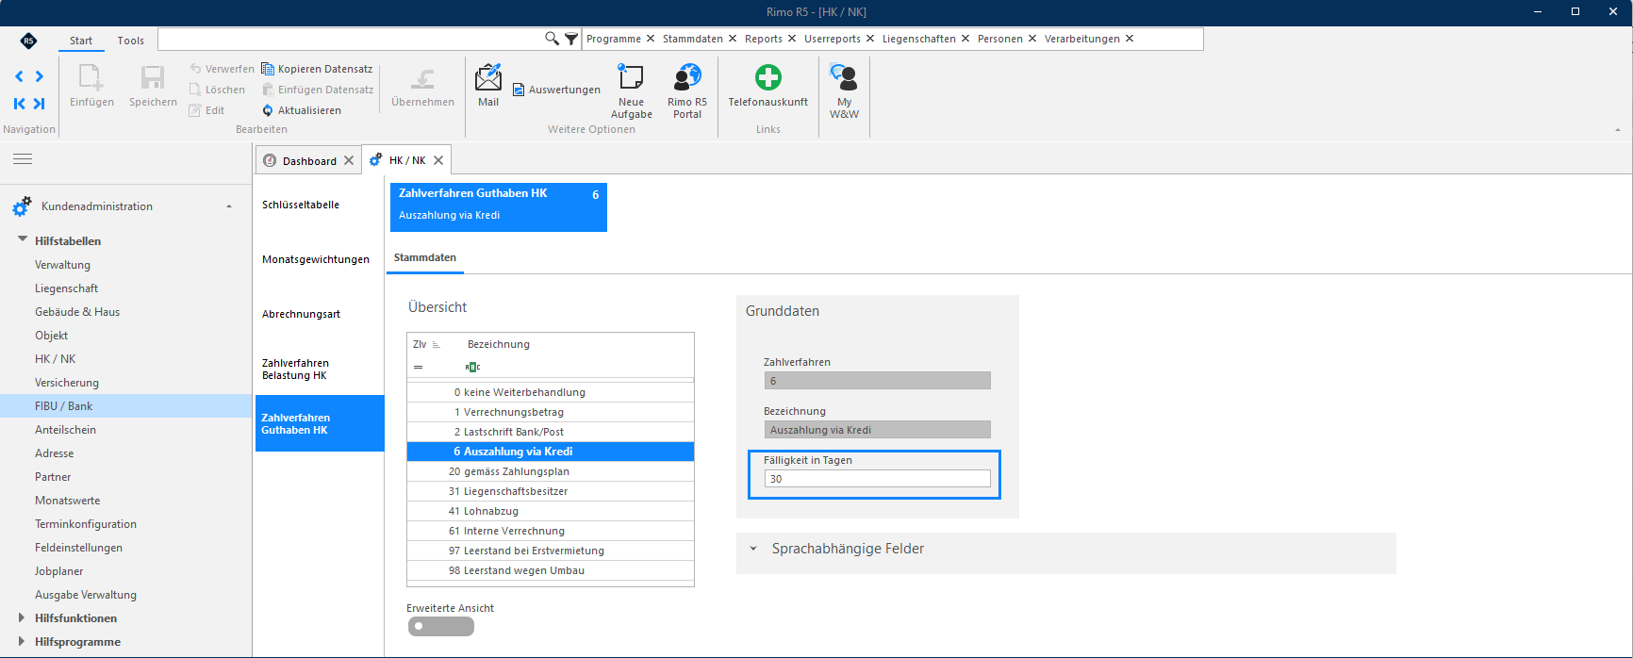1633x658 pixels.
Task: Click the filter funnel icon
Action: (x=571, y=39)
